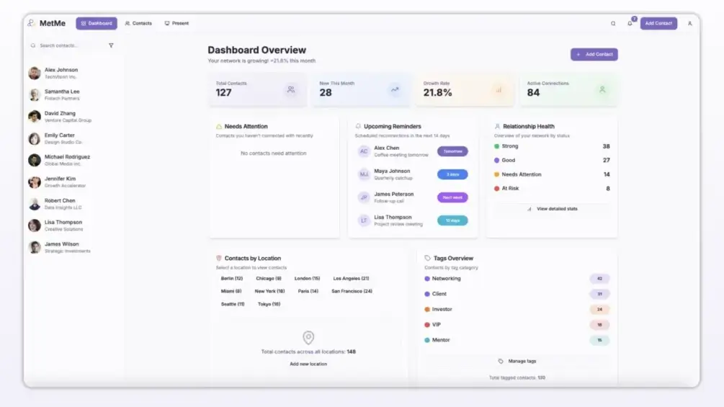This screenshot has height=407, width=724.
Task: Click Add new location link
Action: [308, 364]
